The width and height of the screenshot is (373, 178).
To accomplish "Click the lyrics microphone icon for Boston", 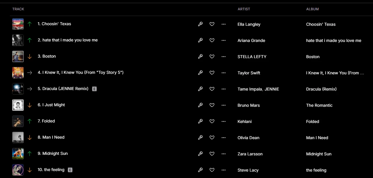I will click(x=200, y=57).
